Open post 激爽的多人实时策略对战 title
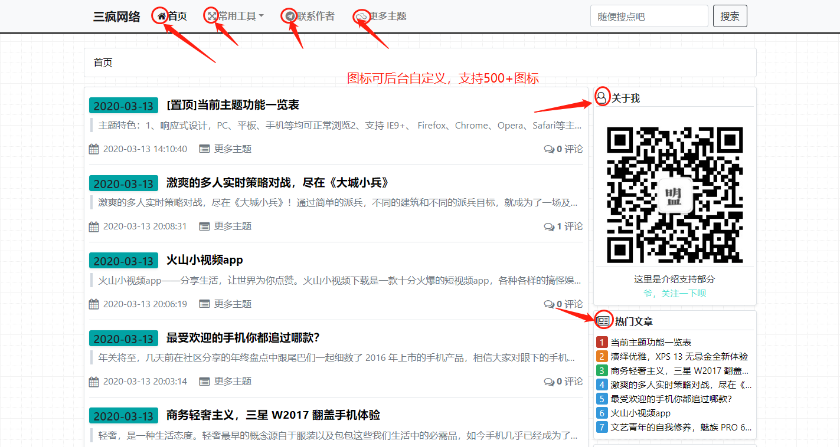 coord(277,183)
